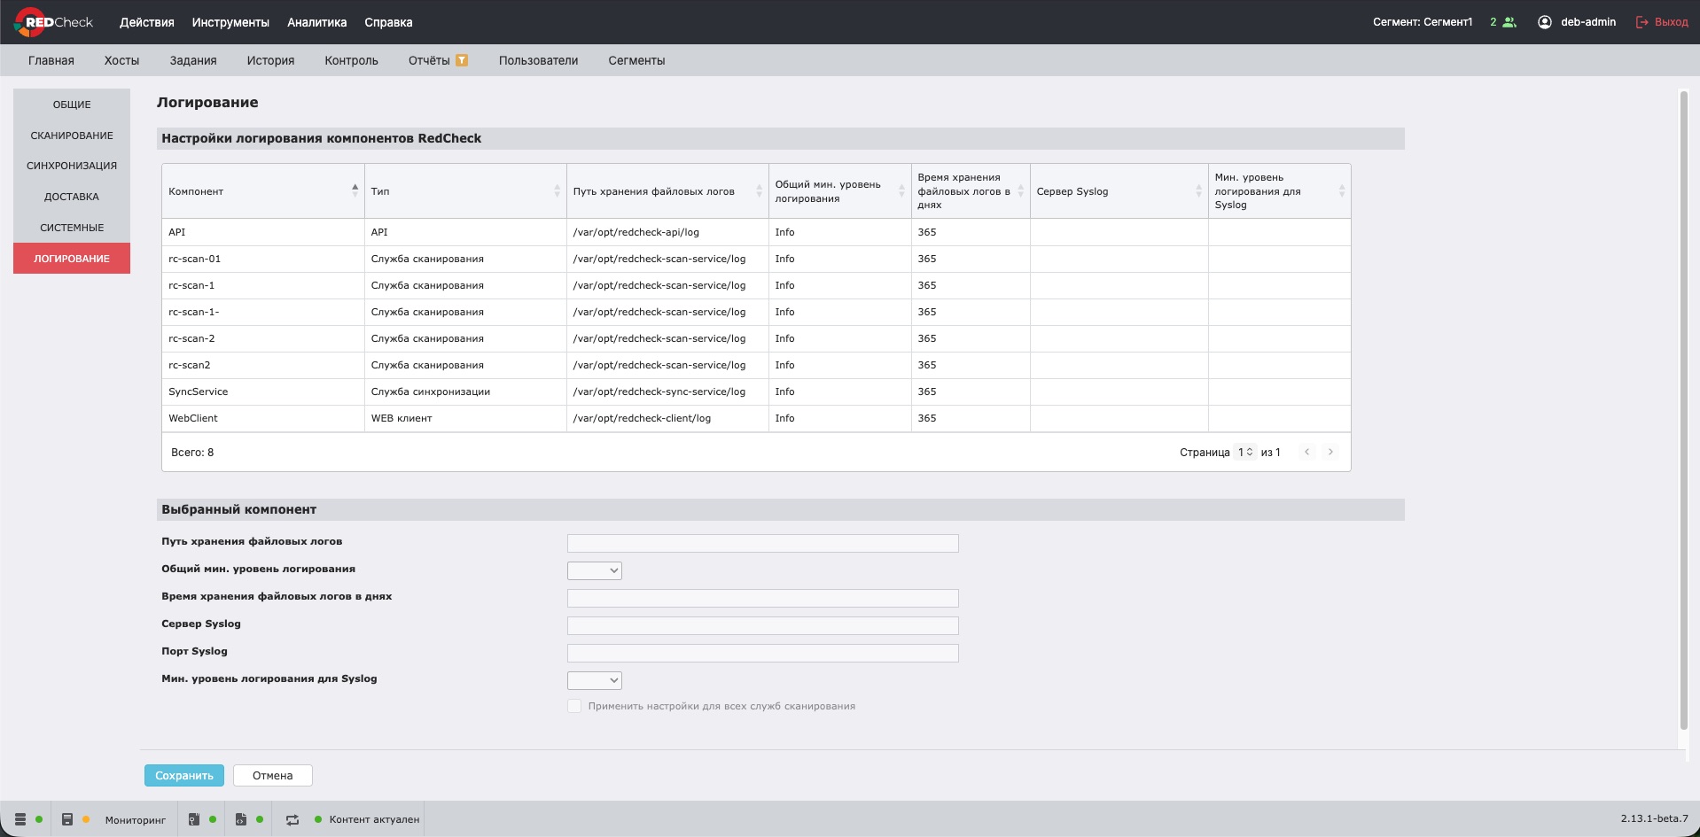Select ОБЩИЕ settings section
The height and width of the screenshot is (837, 1700).
pyautogui.click(x=72, y=105)
